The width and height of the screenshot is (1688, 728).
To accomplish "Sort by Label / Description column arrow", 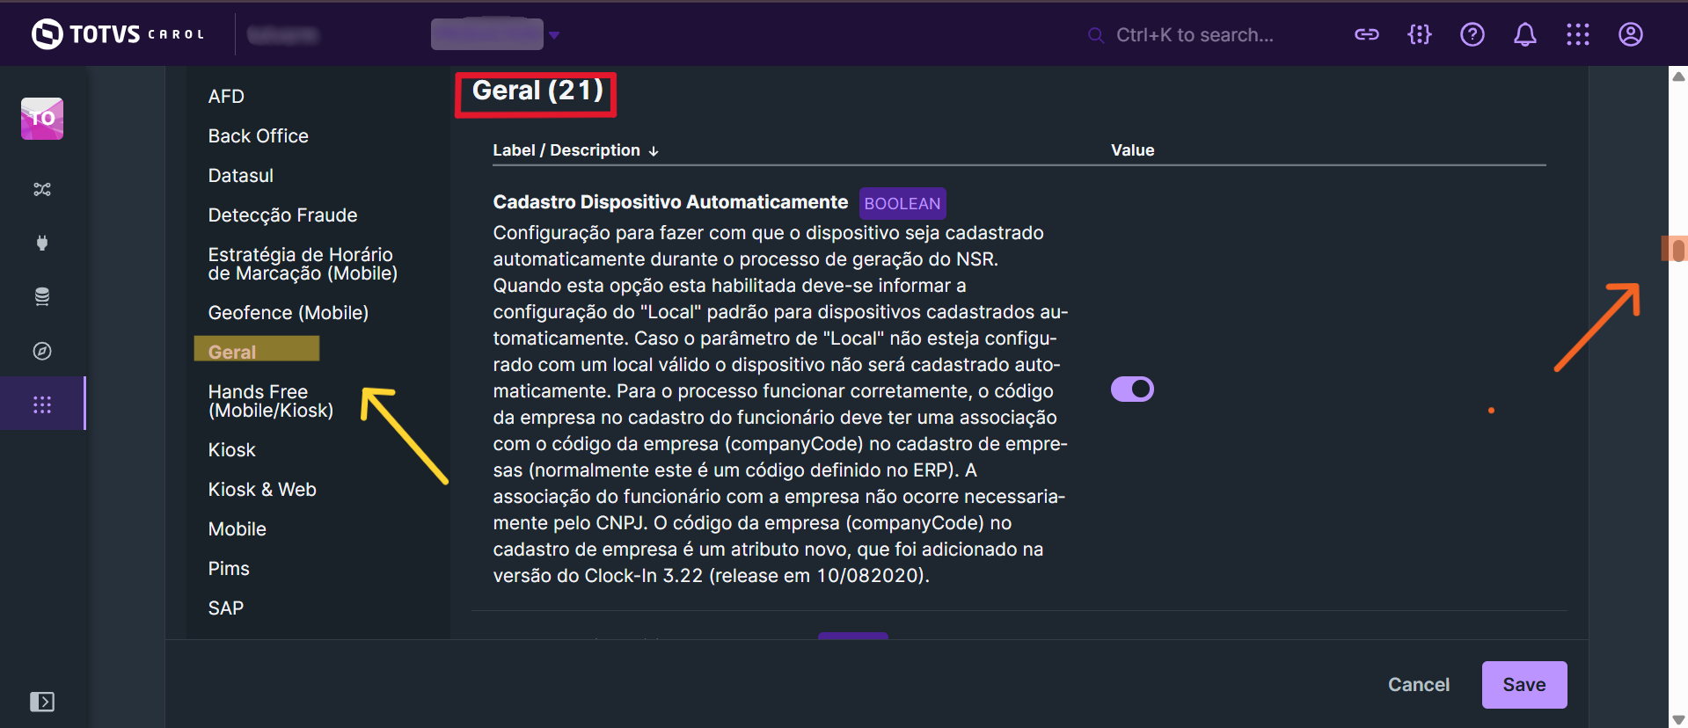I will pos(654,151).
